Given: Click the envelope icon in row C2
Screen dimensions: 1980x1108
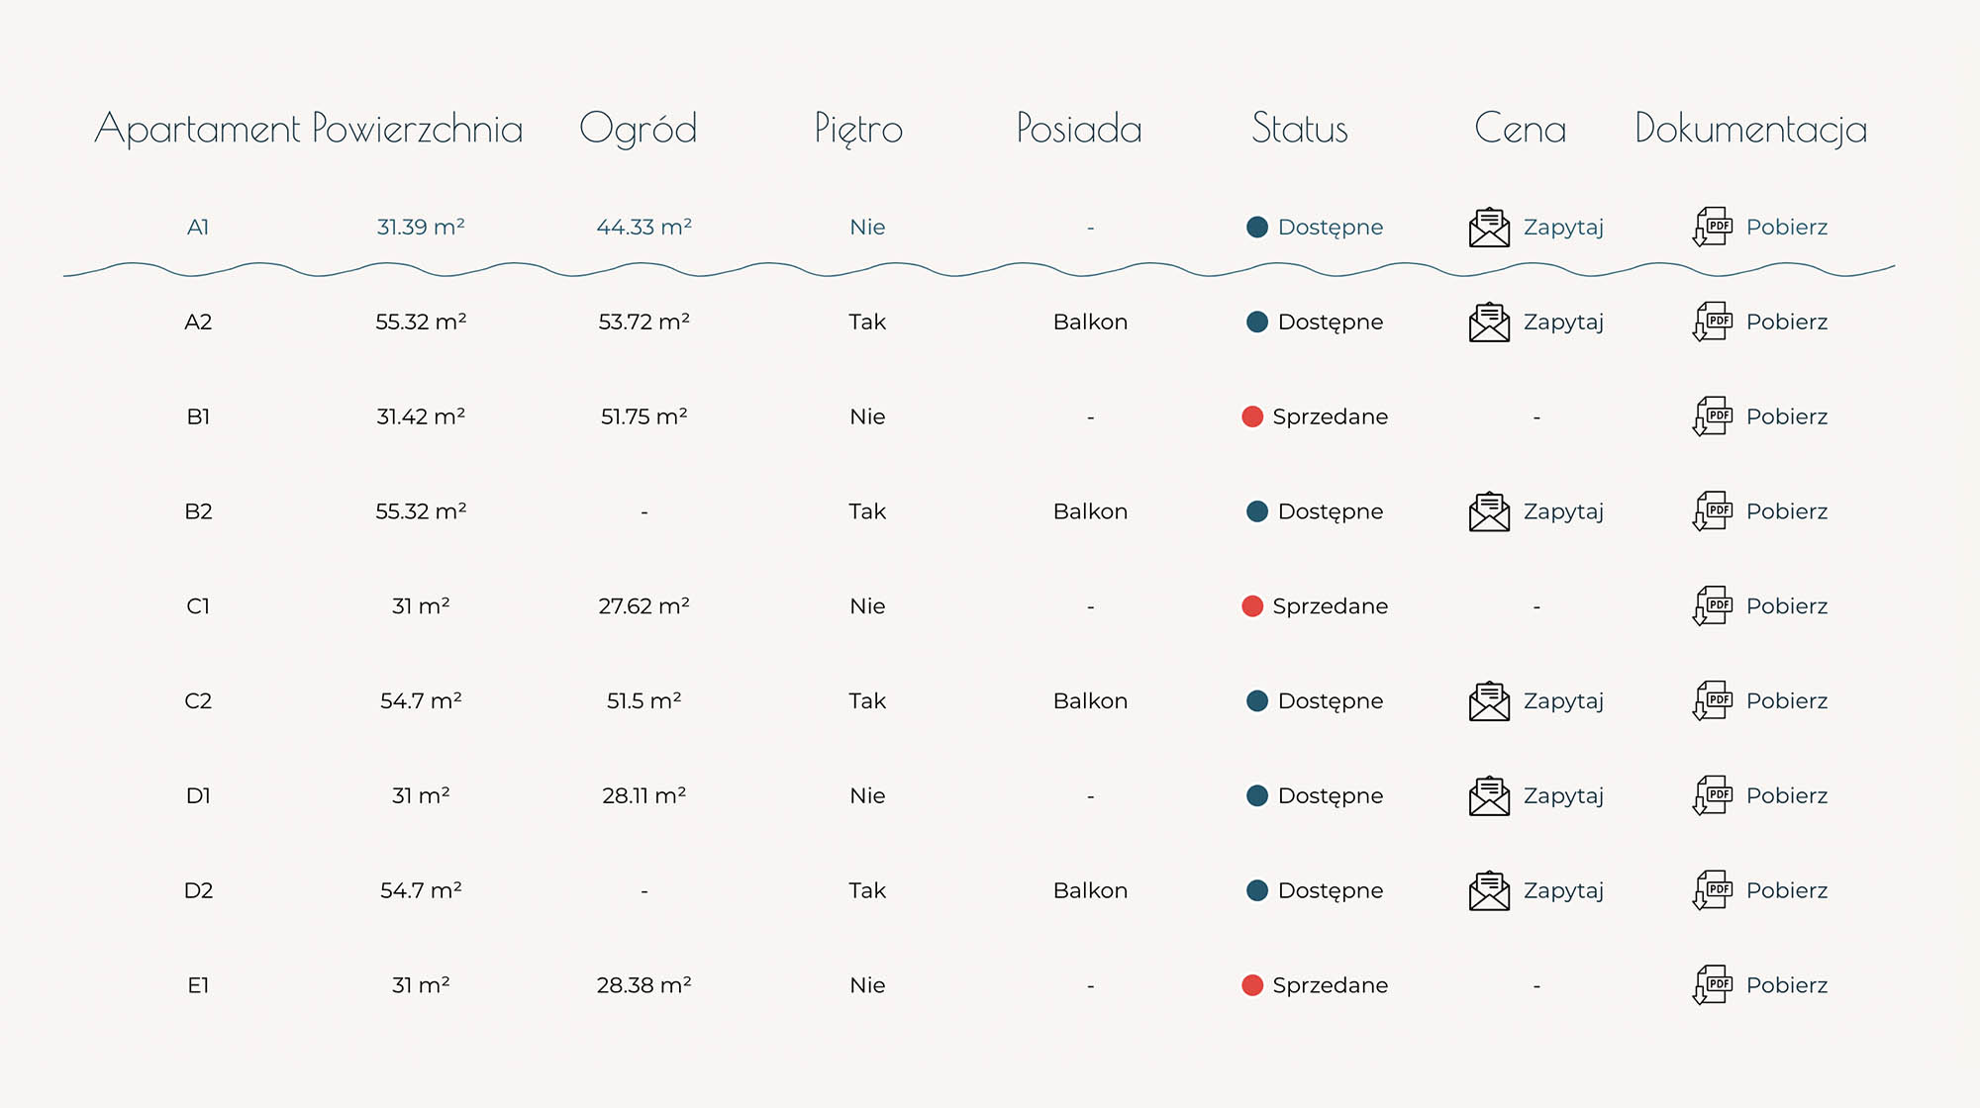Looking at the screenshot, I should (x=1489, y=701).
